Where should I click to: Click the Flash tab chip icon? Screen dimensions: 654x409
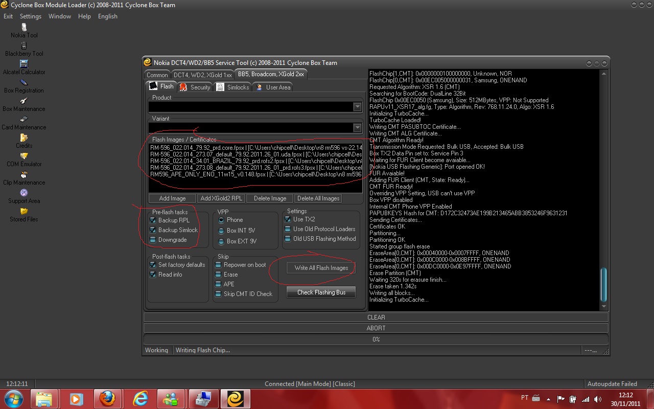153,86
